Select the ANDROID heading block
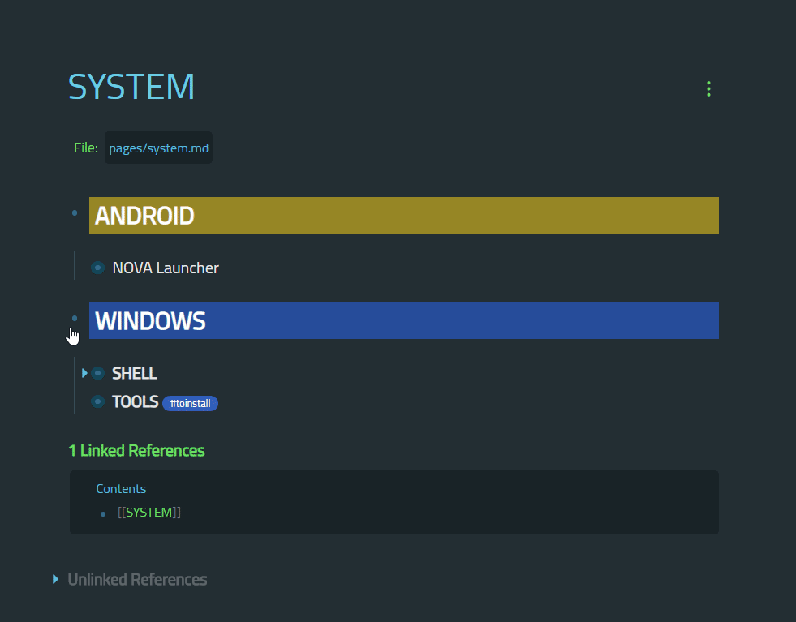The width and height of the screenshot is (796, 622). point(403,216)
